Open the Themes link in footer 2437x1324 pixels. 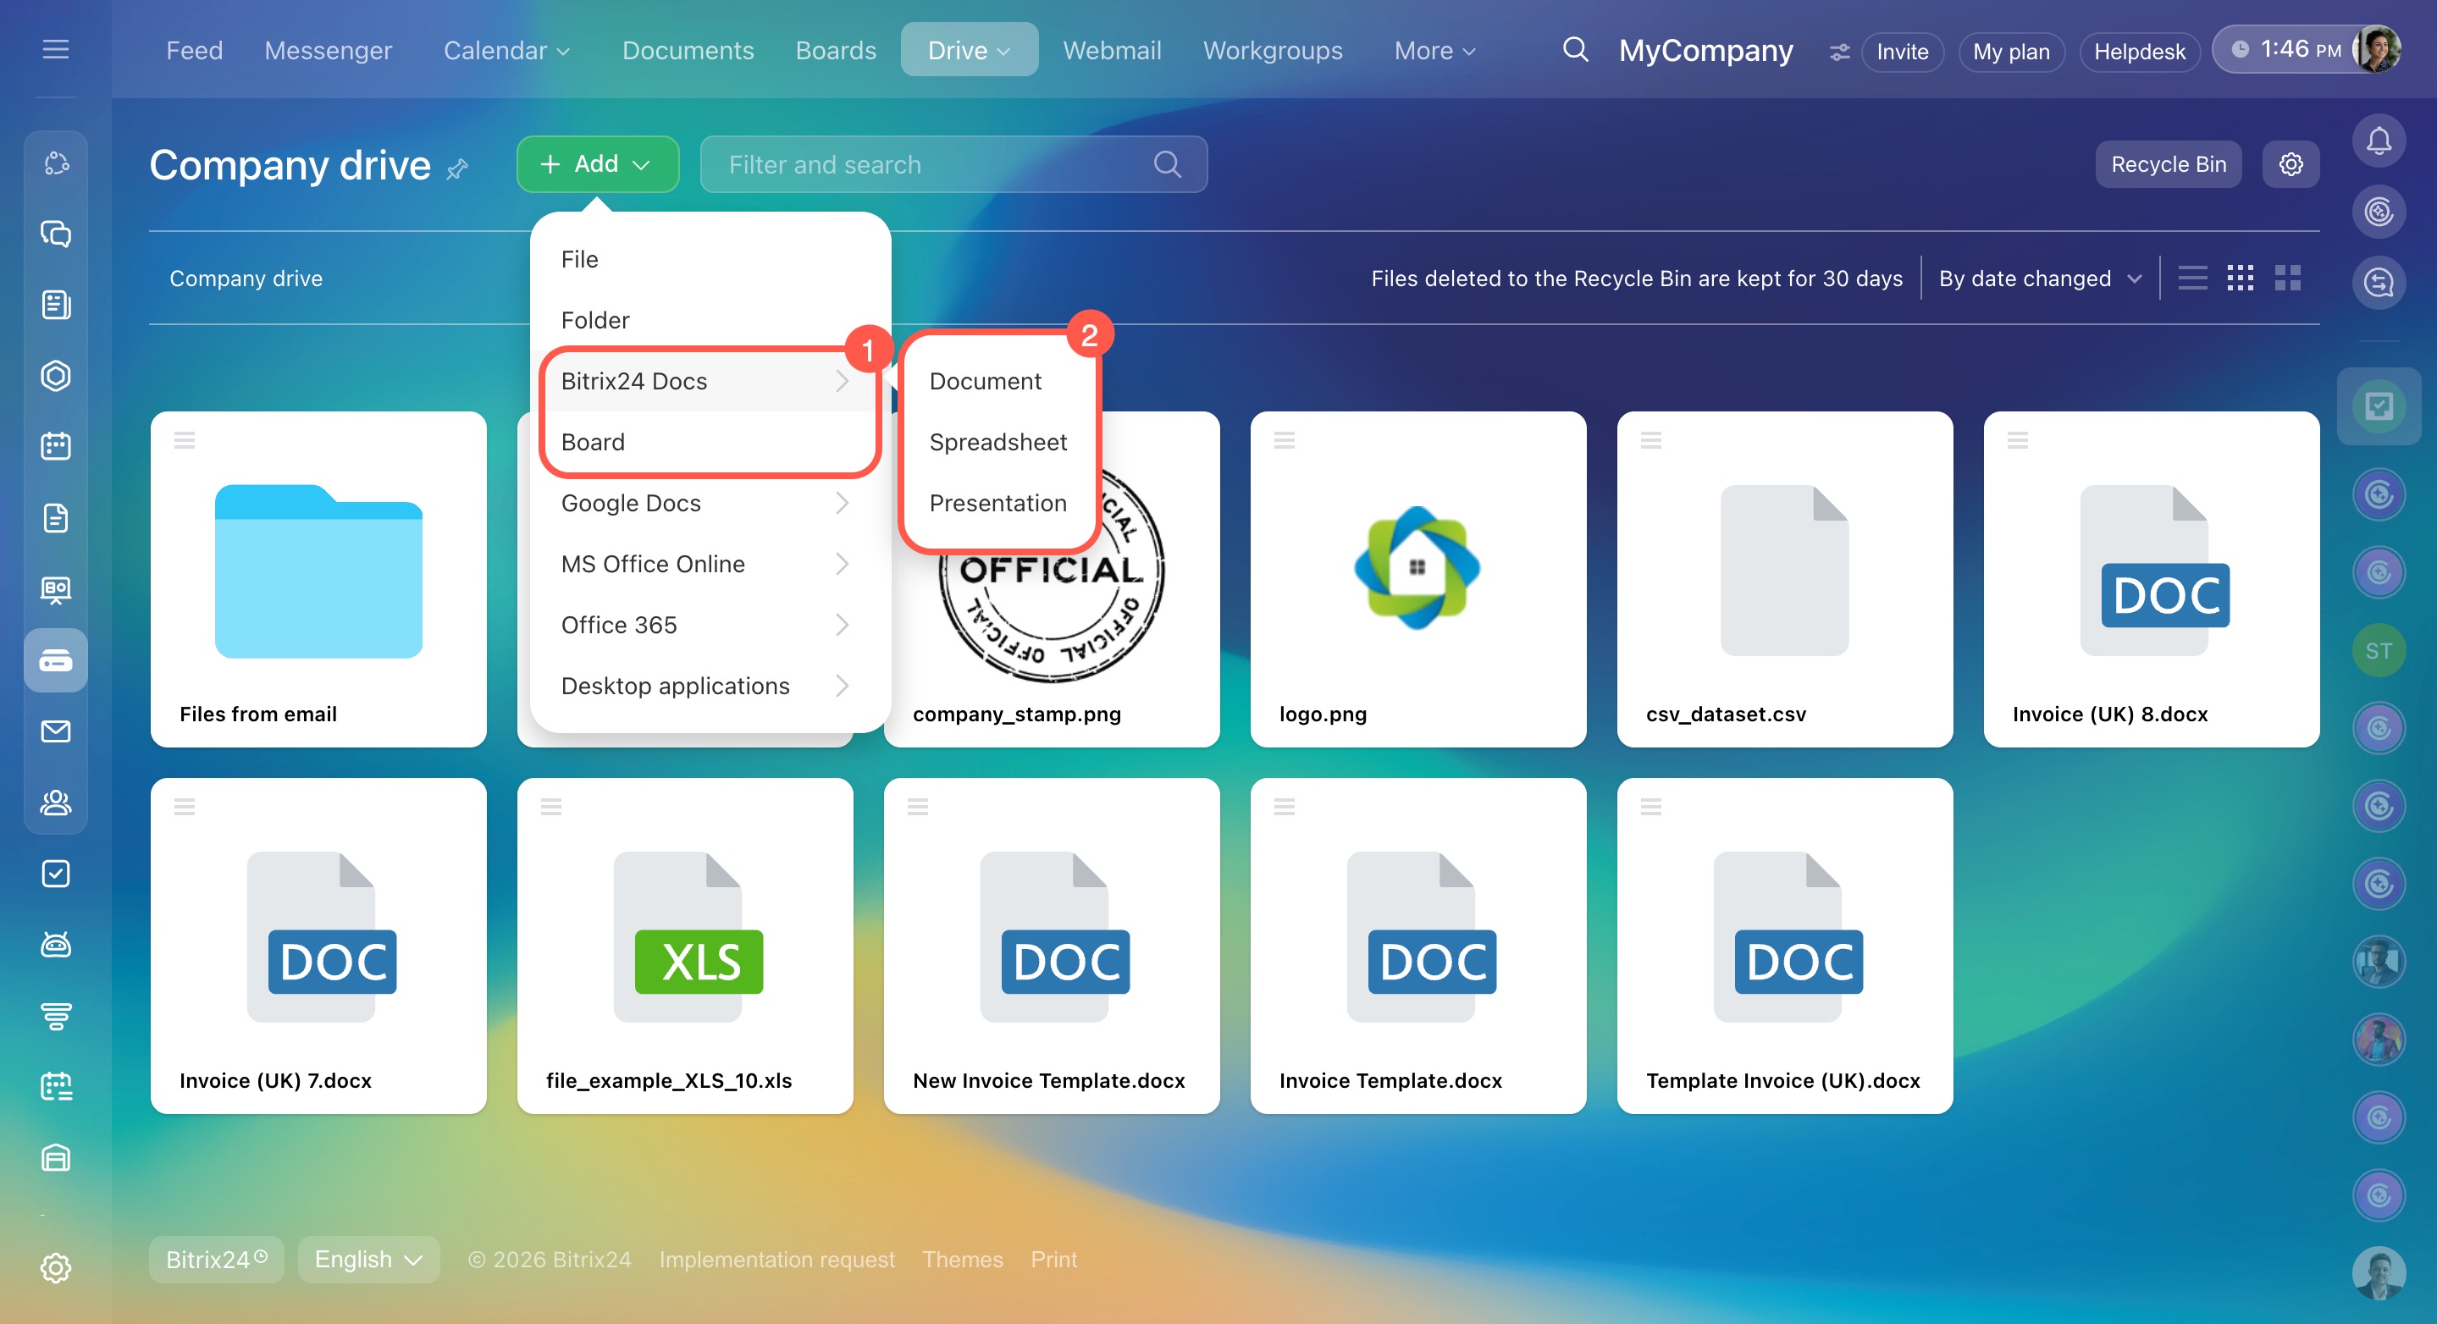coord(962,1259)
